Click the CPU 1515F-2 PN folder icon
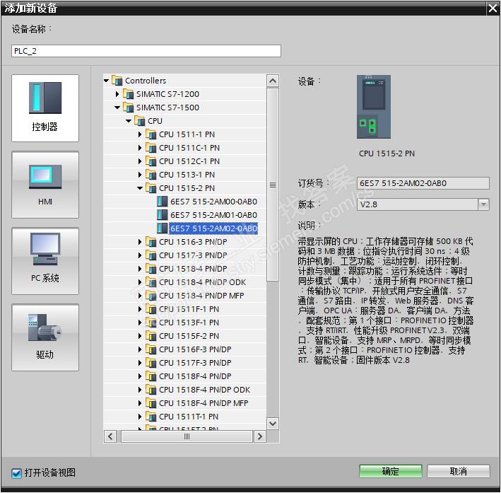This screenshot has height=493, width=501. [151, 336]
